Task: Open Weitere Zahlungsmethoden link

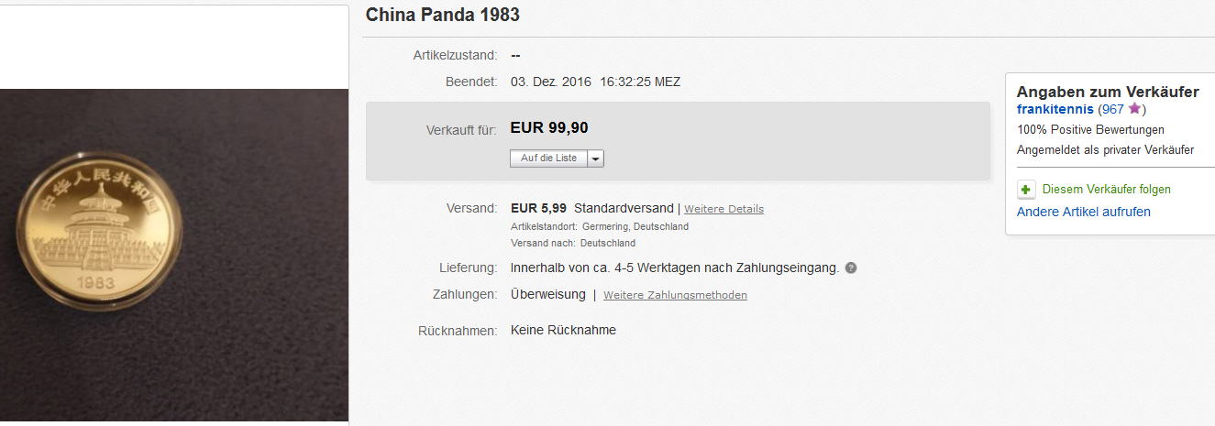Action: point(675,295)
